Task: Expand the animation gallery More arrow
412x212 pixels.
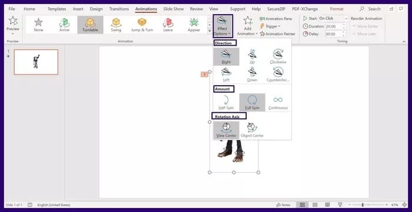Action: point(210,31)
